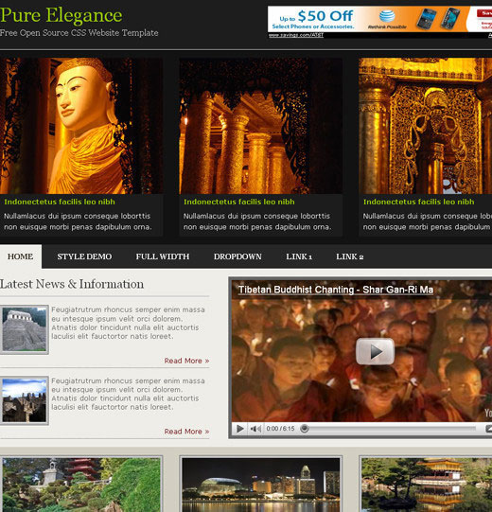This screenshot has width=492, height=512.
Task: Click the right Indonectetus facilis leo nibh heading
Action: (x=418, y=202)
